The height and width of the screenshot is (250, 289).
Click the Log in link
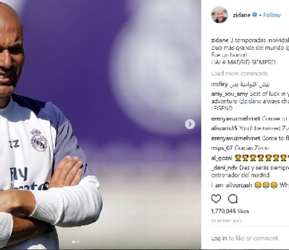point(219,238)
